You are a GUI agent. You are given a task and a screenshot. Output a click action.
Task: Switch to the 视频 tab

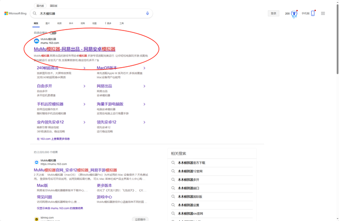pos(59,23)
